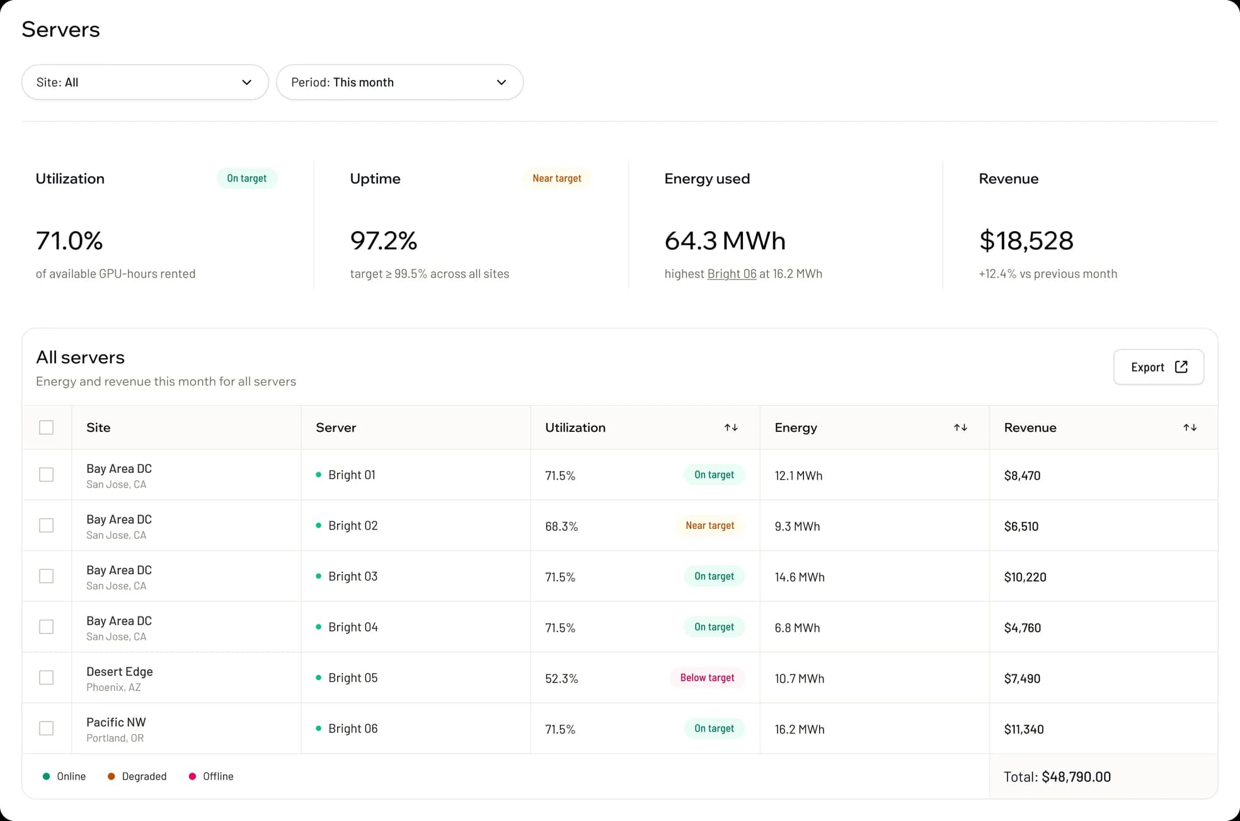
Task: Click Pacific NW site name
Action: pos(116,722)
